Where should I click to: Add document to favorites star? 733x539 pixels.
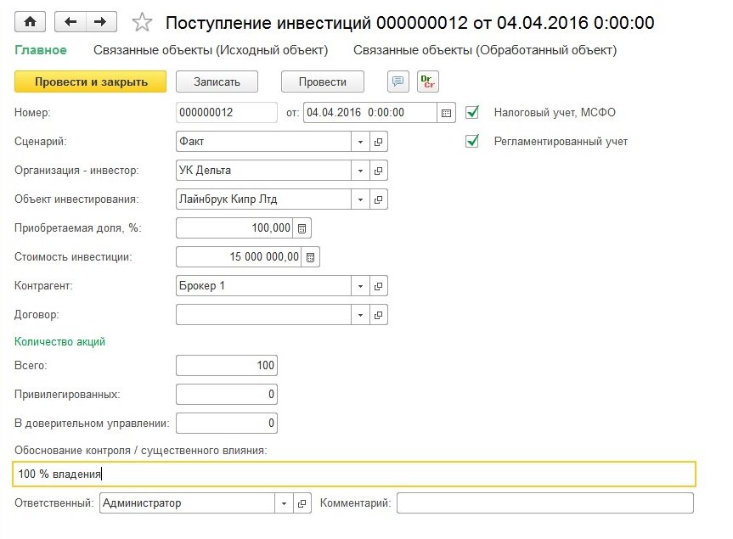tap(142, 22)
